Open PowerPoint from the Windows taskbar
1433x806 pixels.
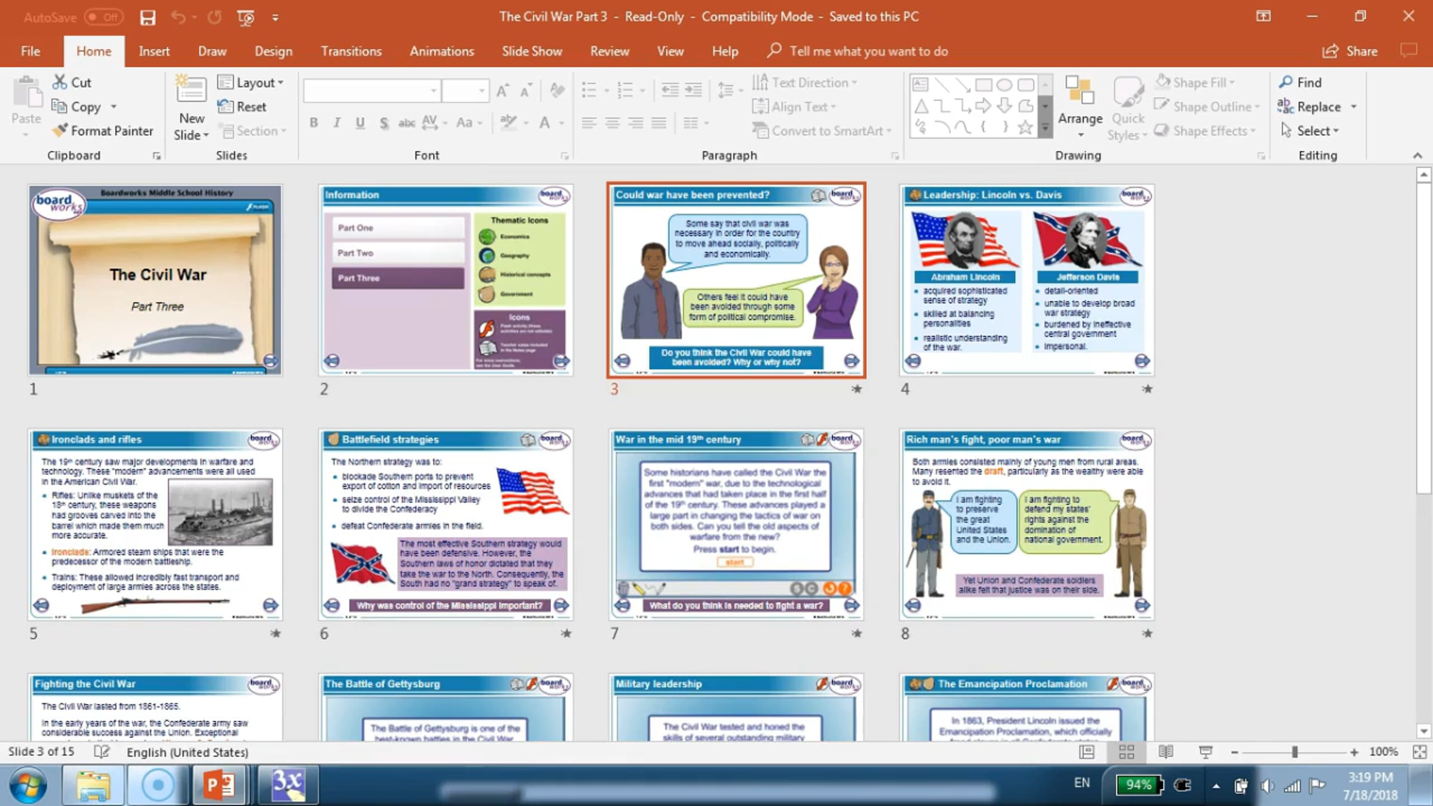219,785
